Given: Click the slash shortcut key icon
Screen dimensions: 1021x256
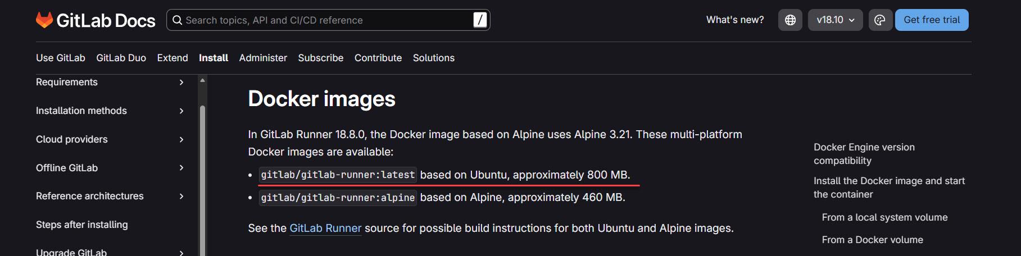Looking at the screenshot, I should coord(479,20).
